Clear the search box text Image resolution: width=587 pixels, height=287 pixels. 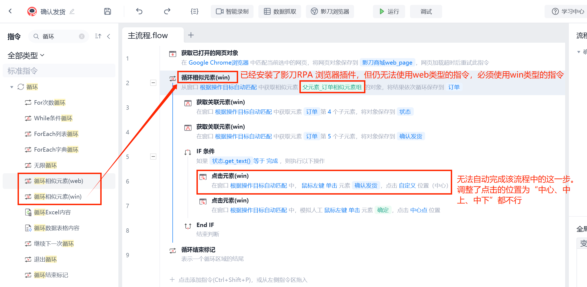[x=82, y=36]
